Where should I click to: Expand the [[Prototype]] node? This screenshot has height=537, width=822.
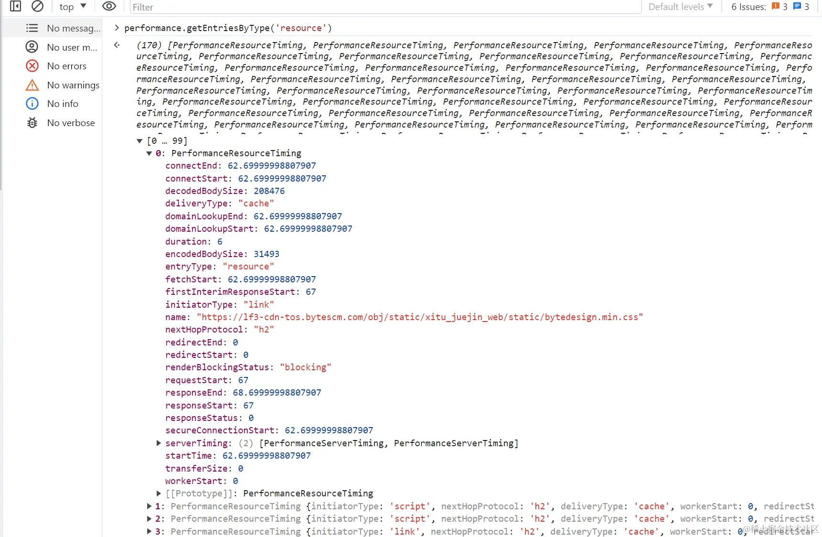(x=159, y=494)
